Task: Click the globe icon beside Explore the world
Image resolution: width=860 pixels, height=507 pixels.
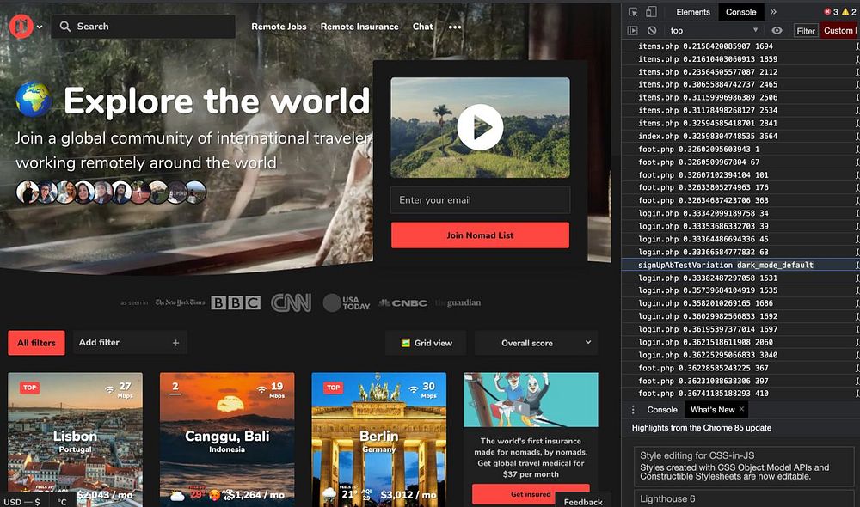Action: pyautogui.click(x=34, y=99)
